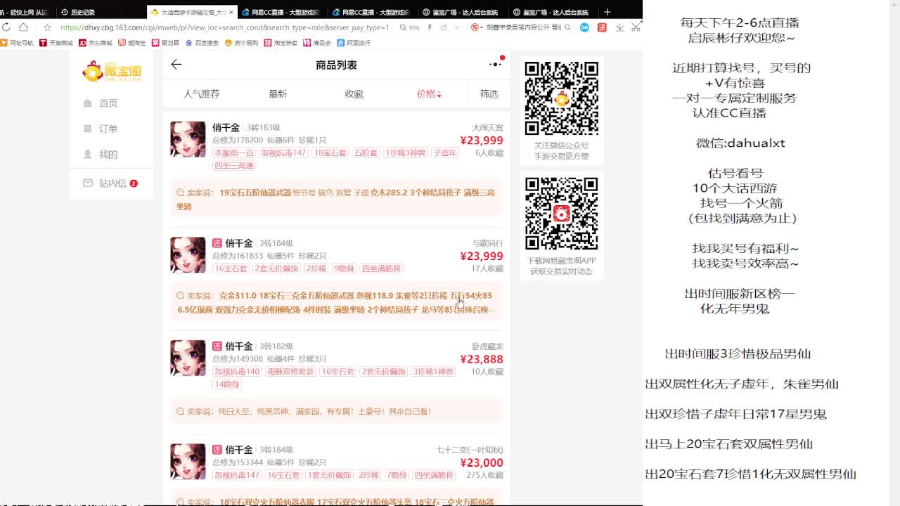
Task: Click the ¥23,888 price
Action: [x=482, y=359]
